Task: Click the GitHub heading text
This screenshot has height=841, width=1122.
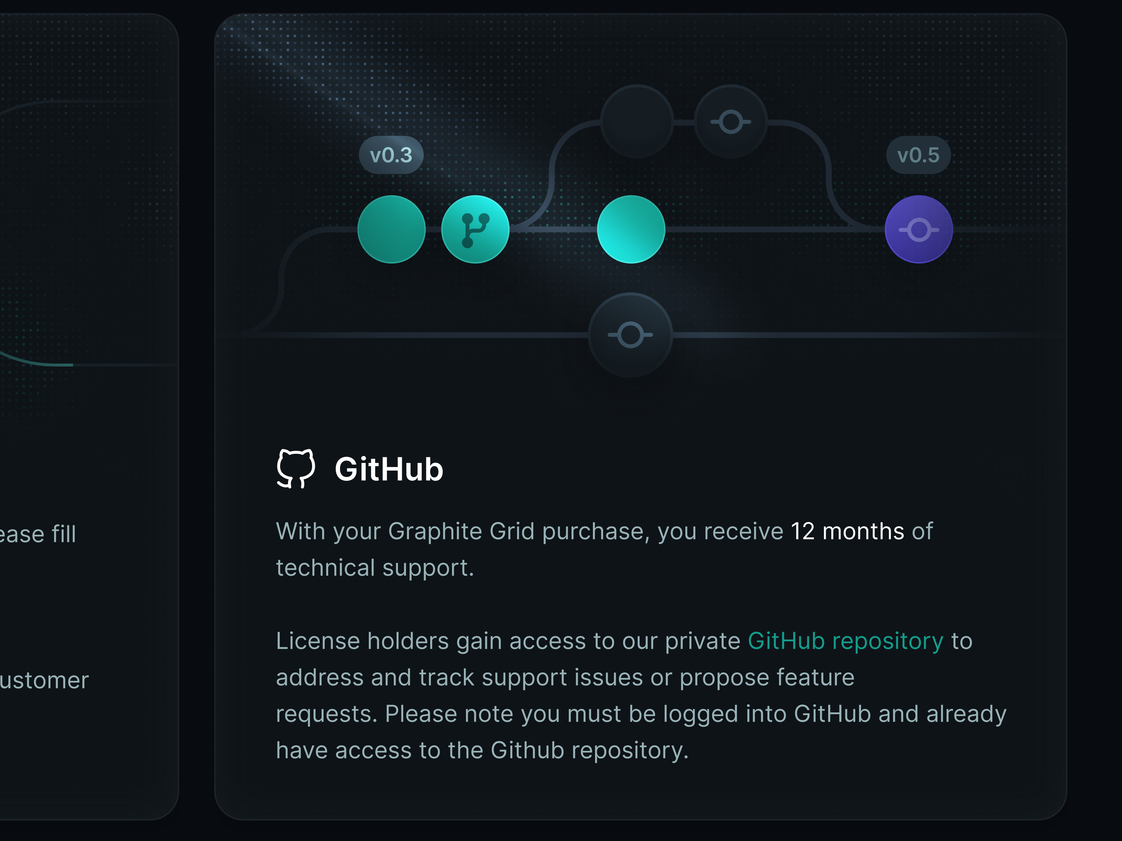Action: [x=389, y=469]
